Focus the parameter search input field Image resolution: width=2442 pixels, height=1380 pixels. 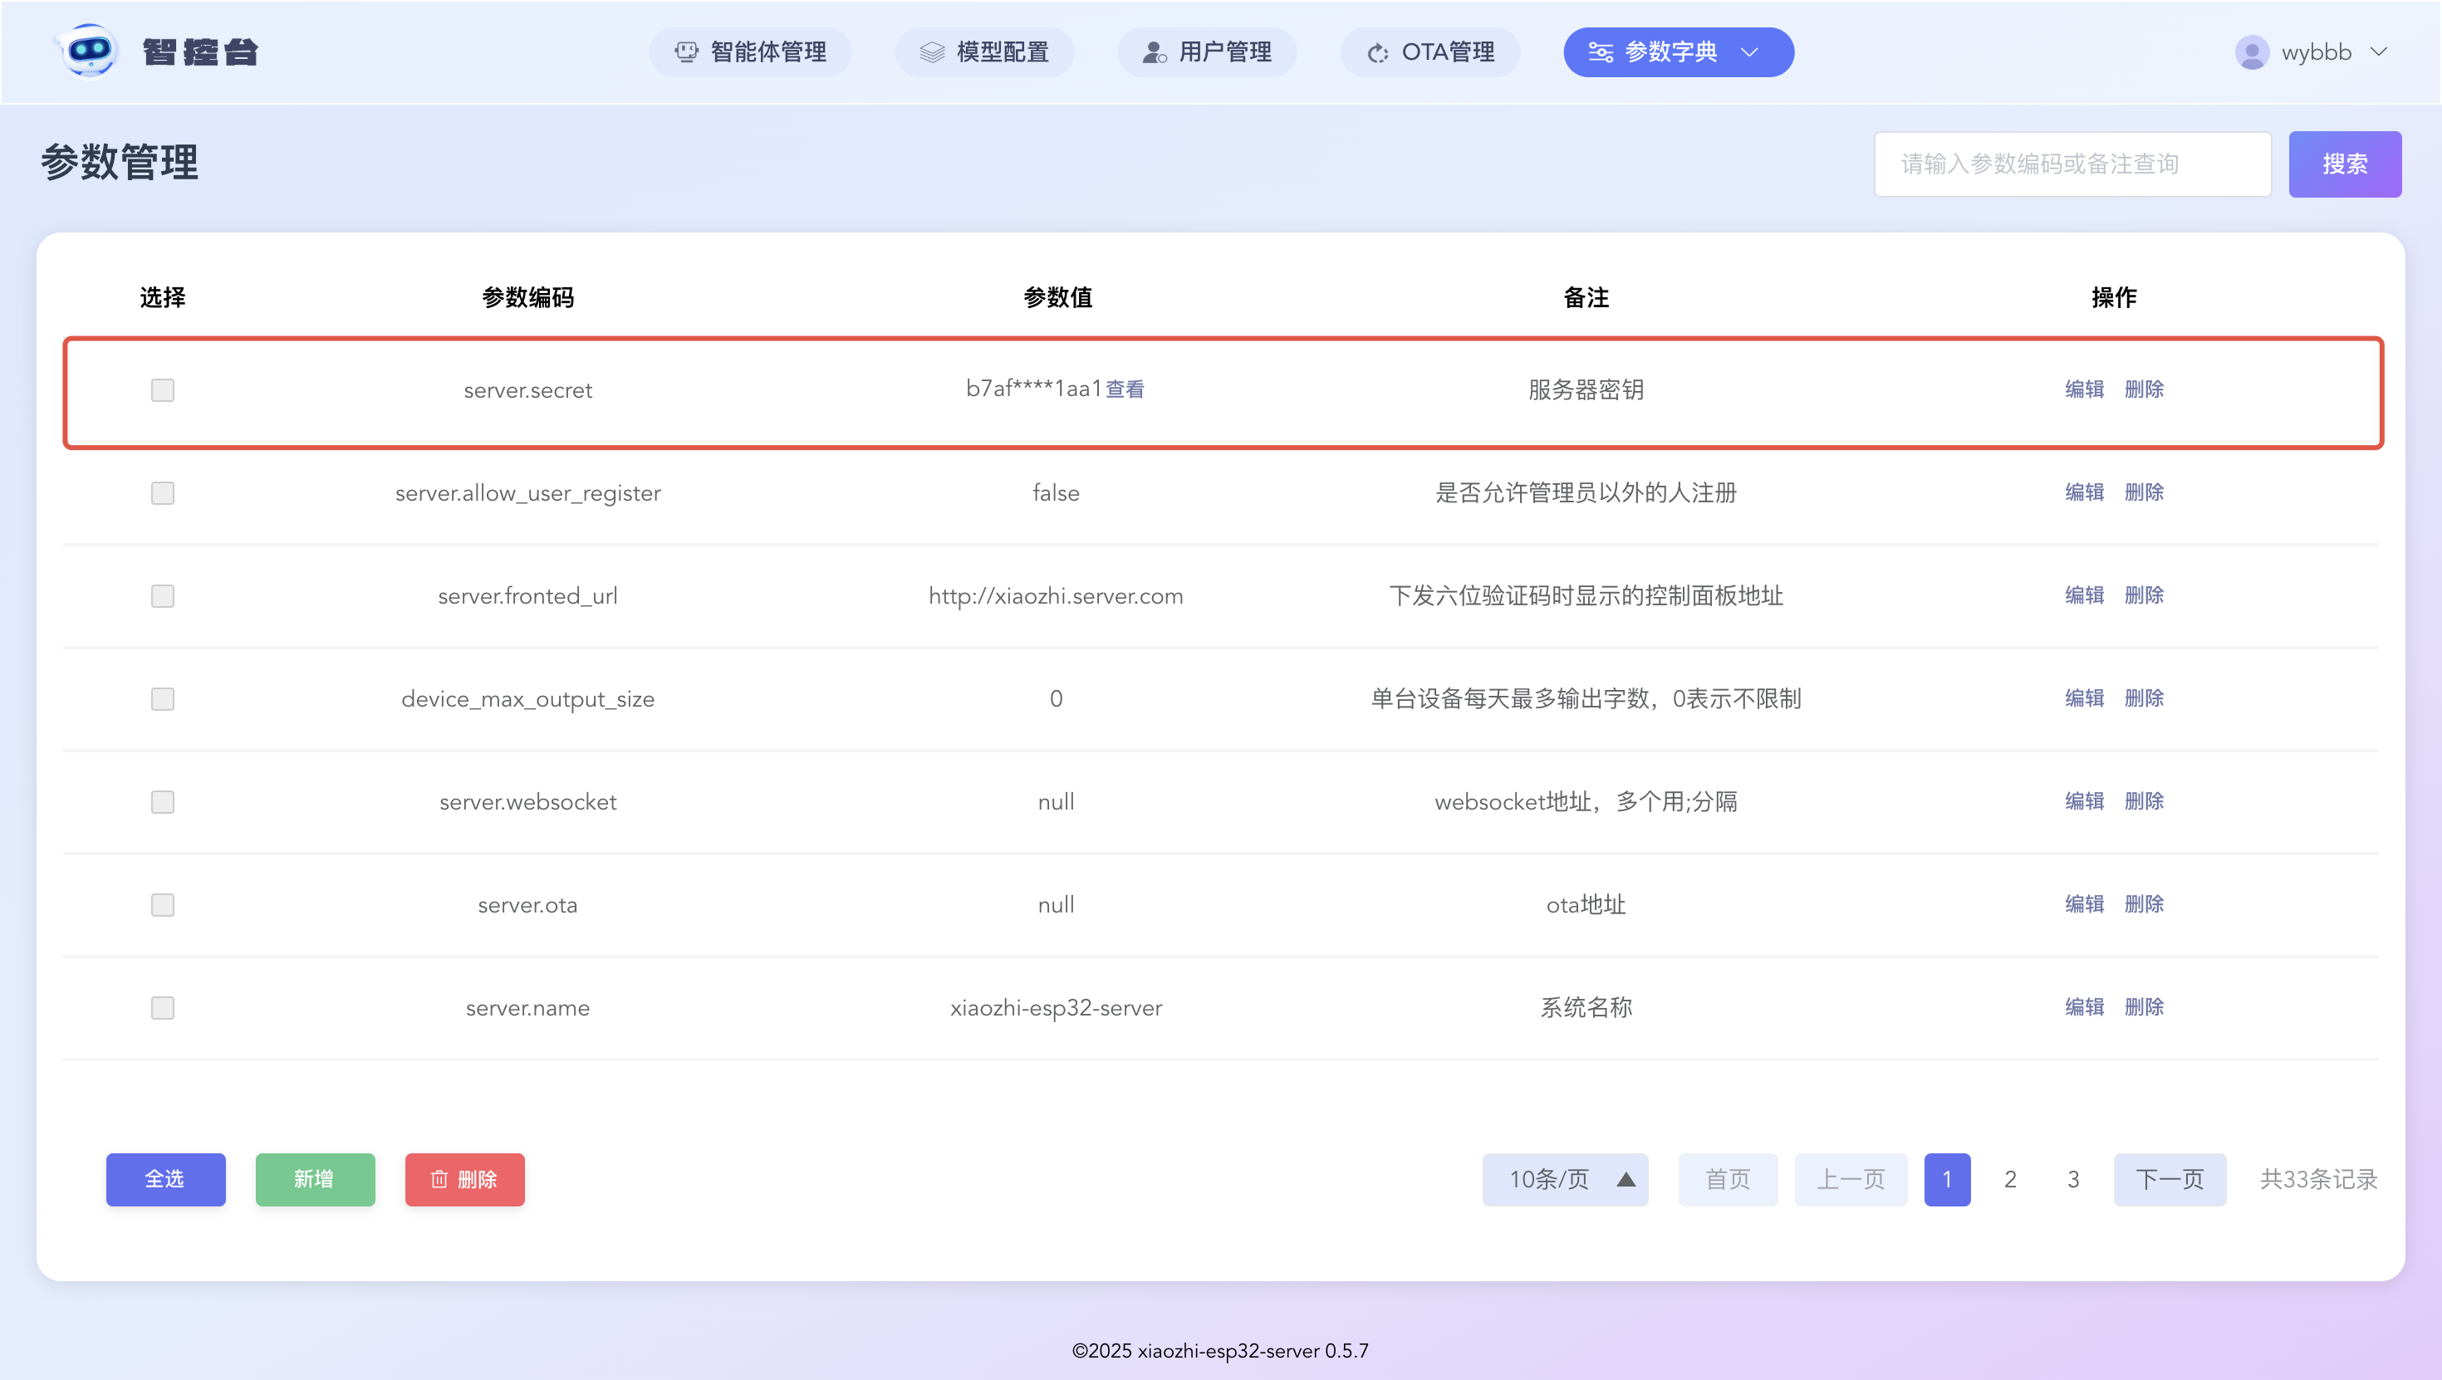(2072, 164)
